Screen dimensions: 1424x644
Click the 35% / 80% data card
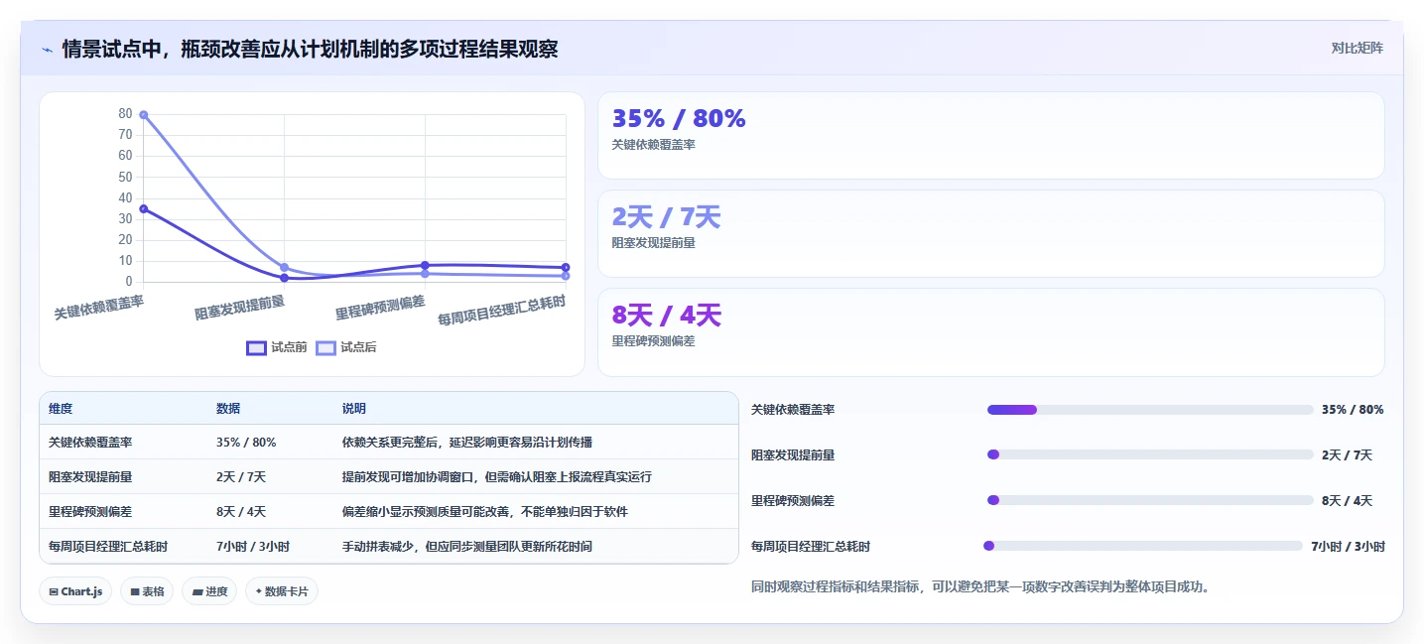coord(990,135)
